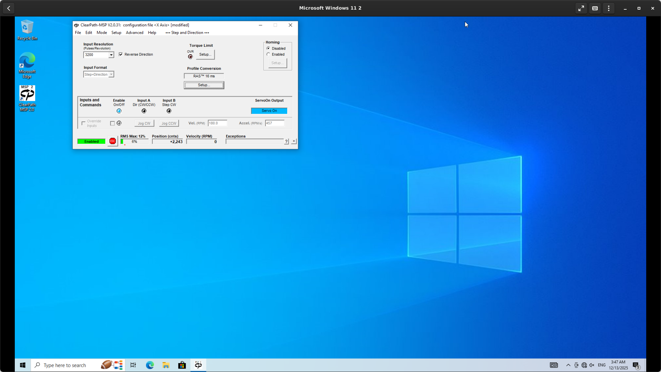Expand the Input Format Step+Direction dropdown
661x372 pixels.
pyautogui.click(x=111, y=75)
